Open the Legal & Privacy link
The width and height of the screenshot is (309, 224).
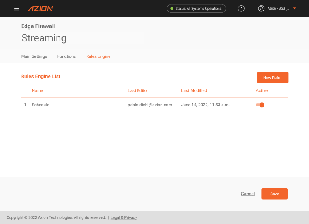(124, 217)
